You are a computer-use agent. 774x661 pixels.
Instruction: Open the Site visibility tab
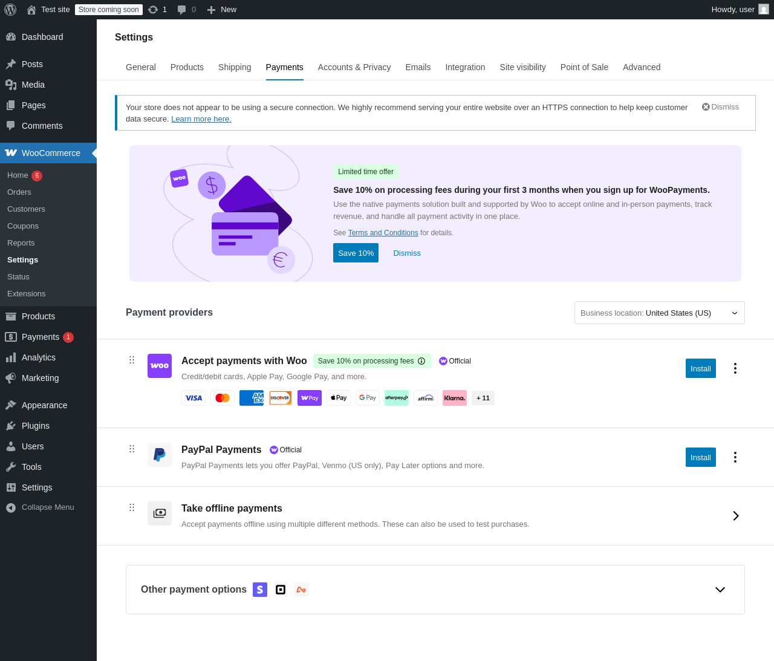[x=523, y=67]
